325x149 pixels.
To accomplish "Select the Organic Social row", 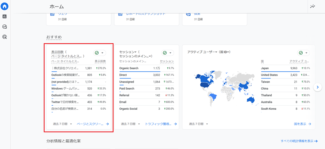I will pyautogui.click(x=147, y=109).
